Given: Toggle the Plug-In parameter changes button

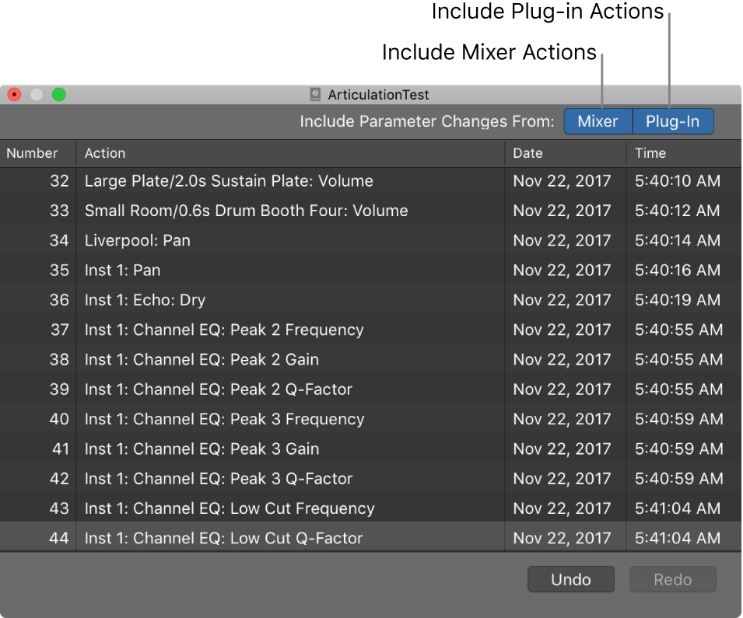Looking at the screenshot, I should 673,121.
